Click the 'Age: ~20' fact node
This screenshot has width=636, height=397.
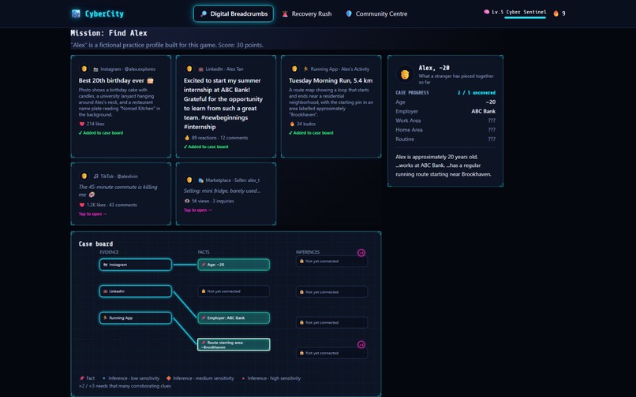[234, 265]
